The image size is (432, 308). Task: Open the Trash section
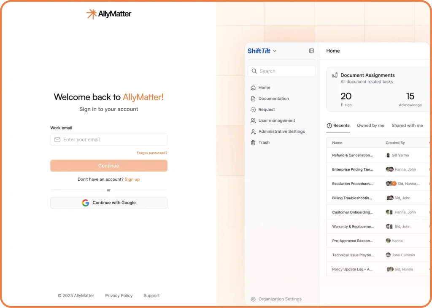[x=264, y=142]
